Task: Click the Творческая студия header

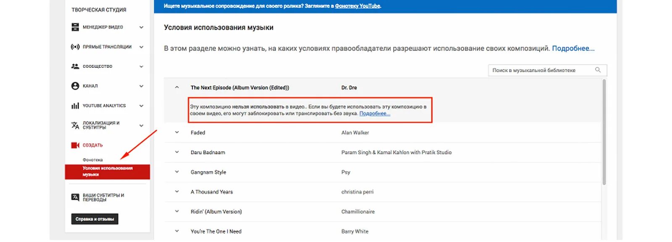Action: pyautogui.click(x=99, y=10)
